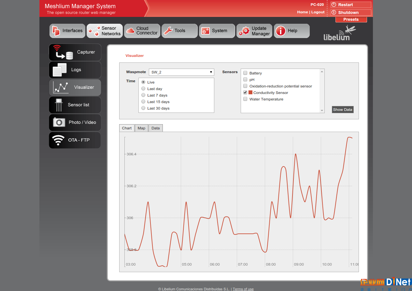
Task: Click the Sensor list component icon
Action: [x=59, y=105]
